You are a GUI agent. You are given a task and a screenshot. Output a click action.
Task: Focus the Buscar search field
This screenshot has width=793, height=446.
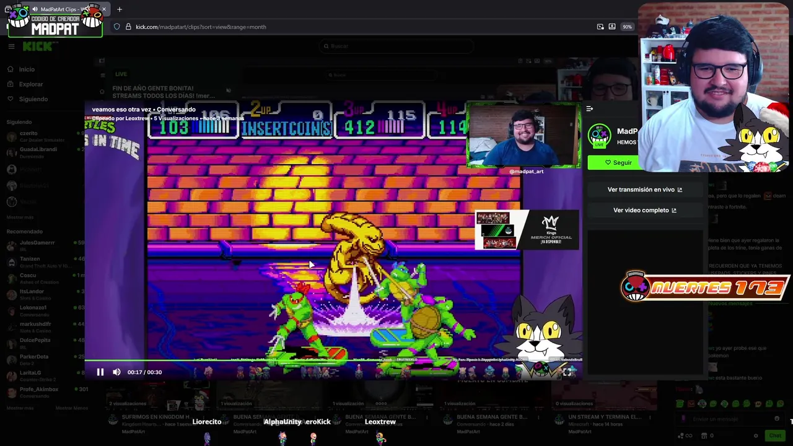[396, 46]
